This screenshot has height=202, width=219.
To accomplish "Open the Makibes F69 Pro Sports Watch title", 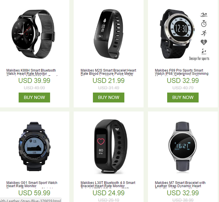I will click(181, 72).
